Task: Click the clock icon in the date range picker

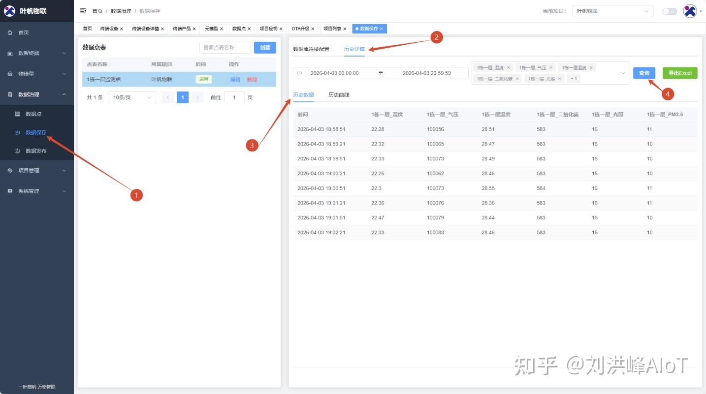Action: [x=299, y=73]
